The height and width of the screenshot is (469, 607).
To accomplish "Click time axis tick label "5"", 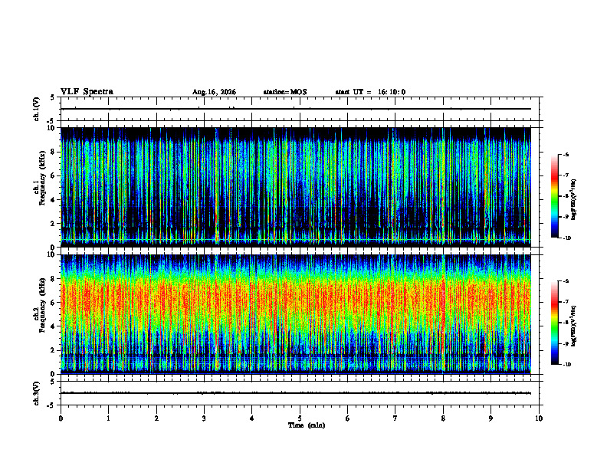I will click(300, 418).
